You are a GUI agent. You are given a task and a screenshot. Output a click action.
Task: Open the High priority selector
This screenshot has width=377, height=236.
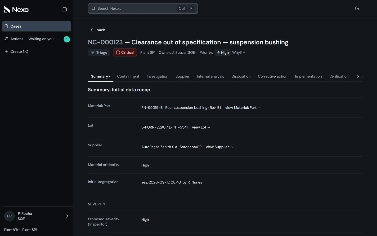223,53
